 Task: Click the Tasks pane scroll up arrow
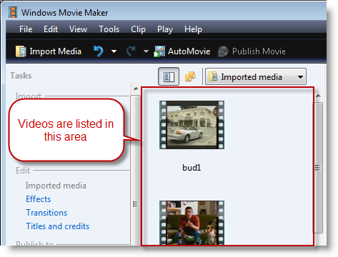click(136, 89)
